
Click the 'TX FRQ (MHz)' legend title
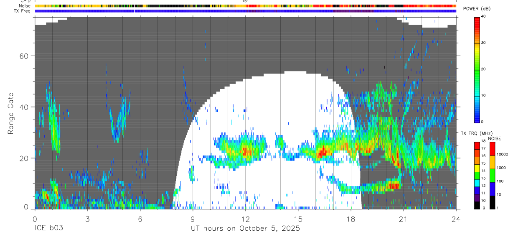(477, 133)
